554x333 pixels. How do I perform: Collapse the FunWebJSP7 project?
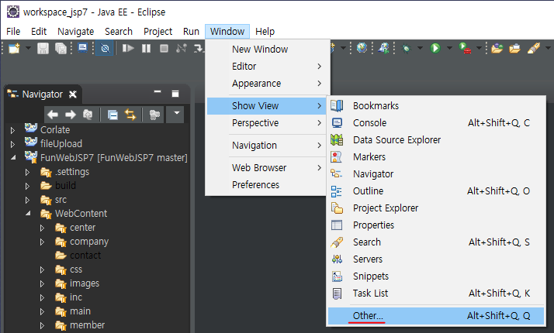(13, 158)
